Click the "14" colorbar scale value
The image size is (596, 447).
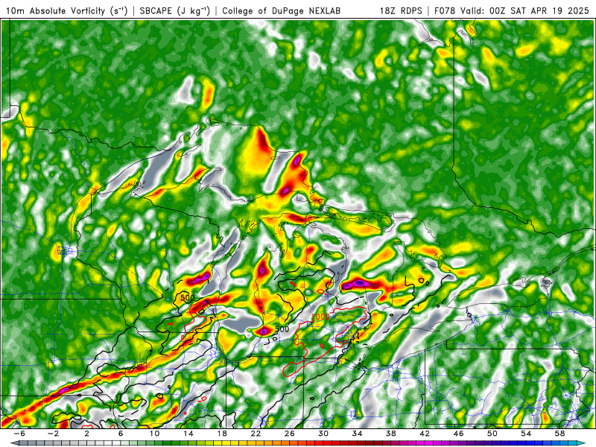pyautogui.click(x=188, y=434)
